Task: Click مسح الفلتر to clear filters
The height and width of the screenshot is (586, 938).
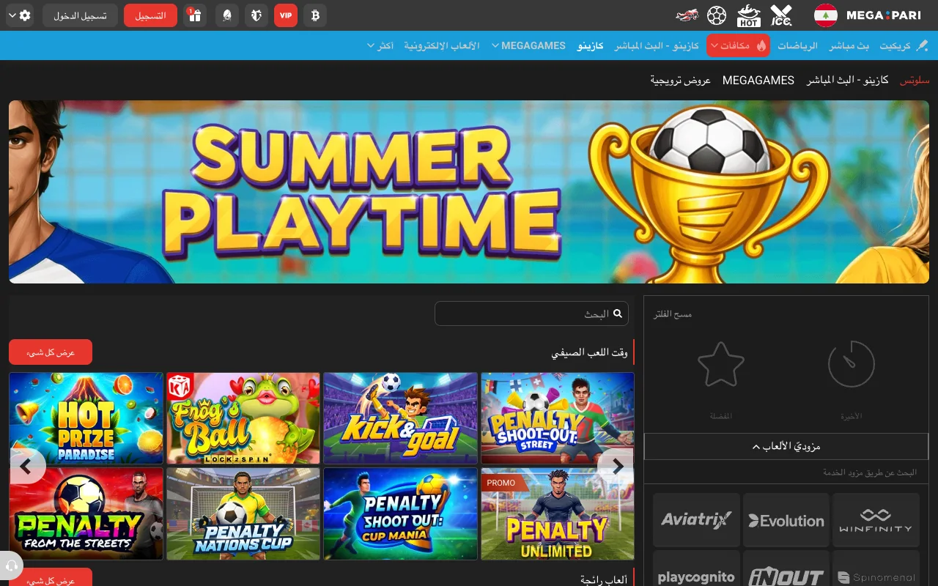Action: (673, 314)
